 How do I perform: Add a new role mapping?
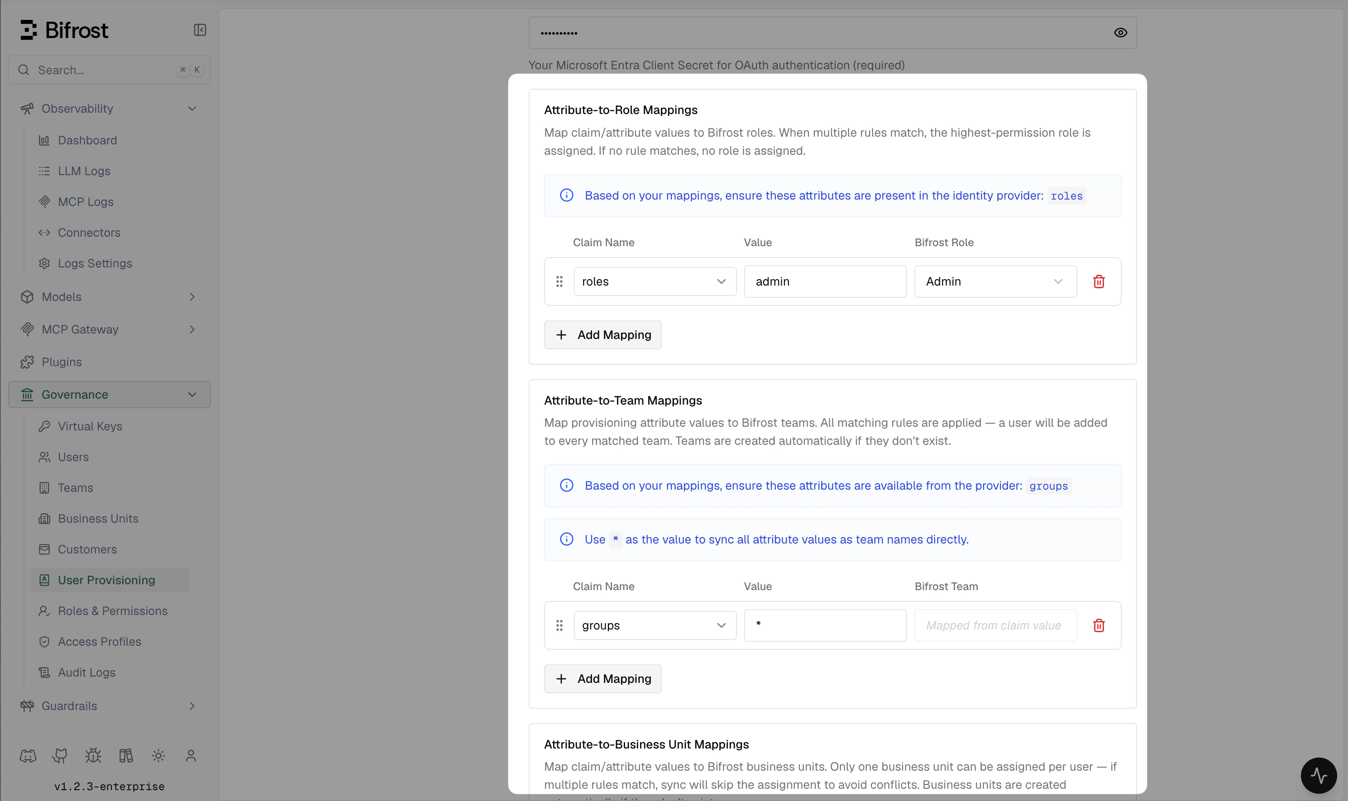pos(602,334)
